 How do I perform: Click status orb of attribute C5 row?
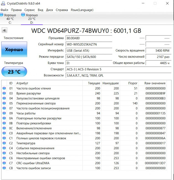click(4, 153)
